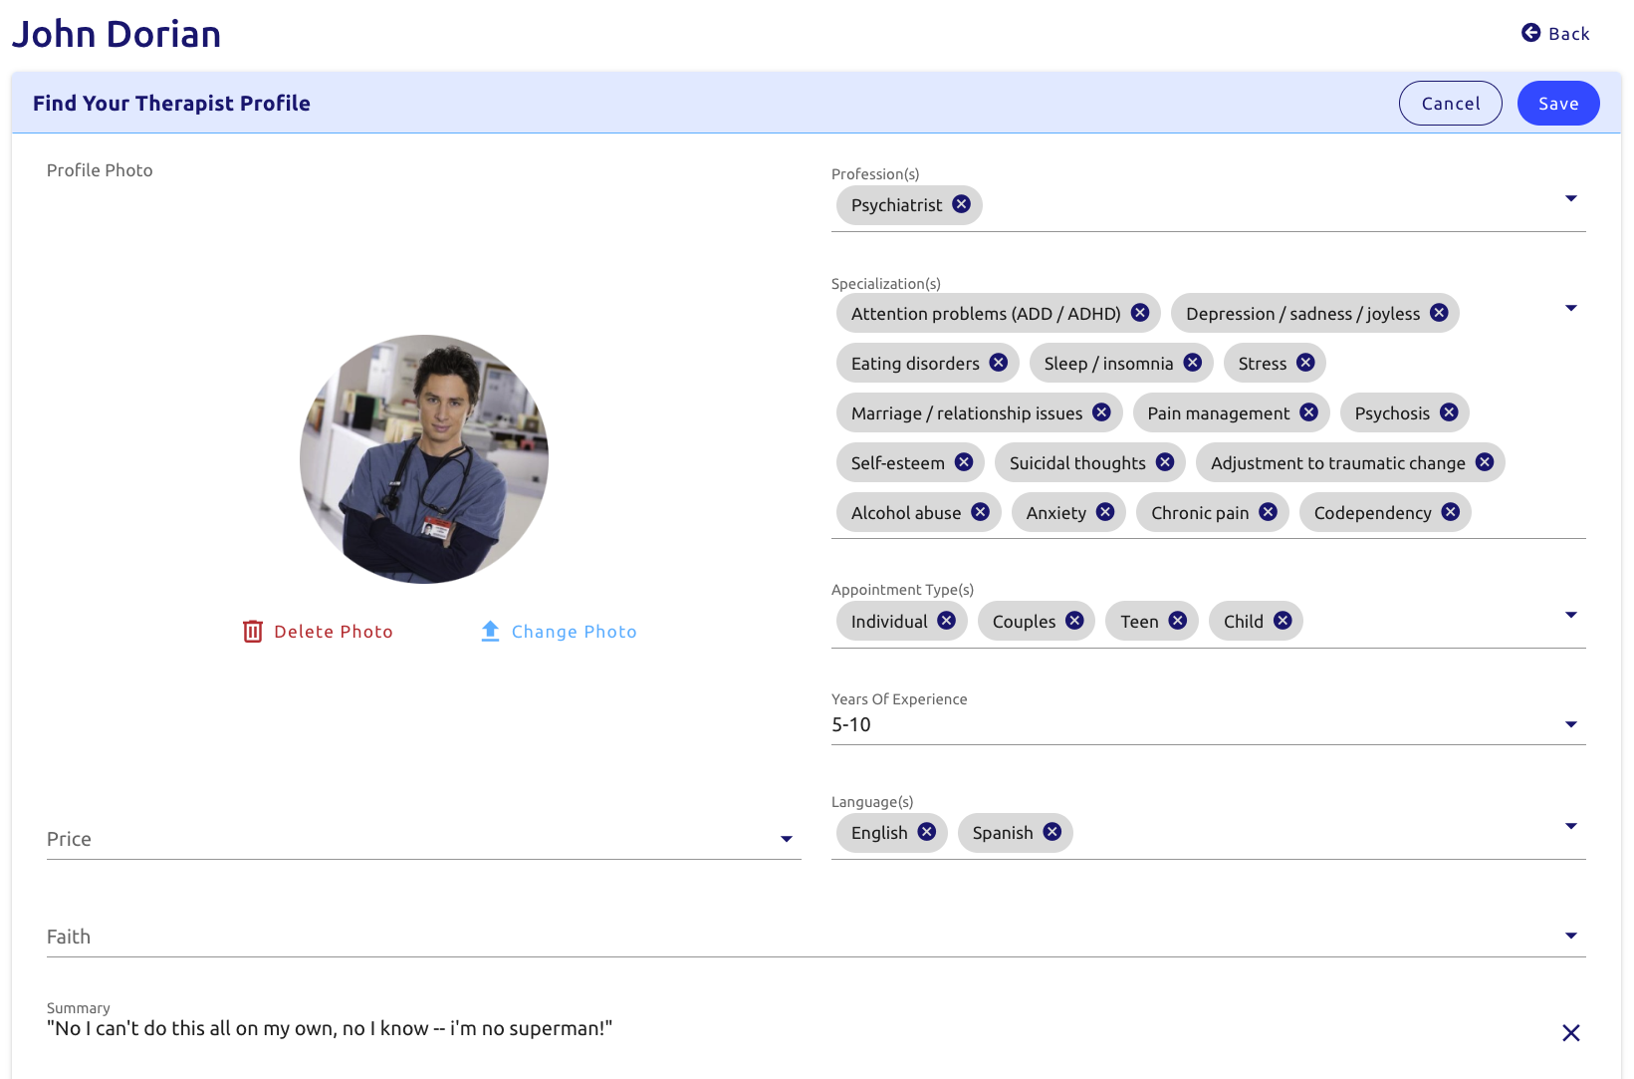Remove the Teen appointment type chip
The height and width of the screenshot is (1079, 1634).
1178,621
